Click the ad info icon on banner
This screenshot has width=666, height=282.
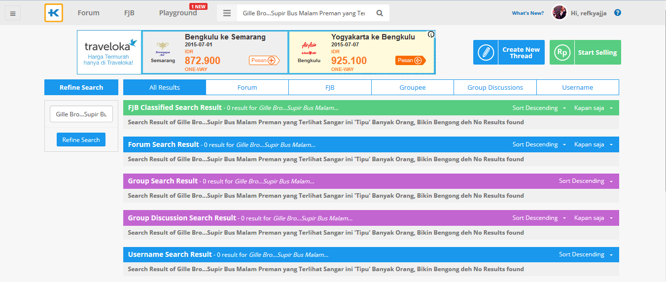(x=431, y=35)
